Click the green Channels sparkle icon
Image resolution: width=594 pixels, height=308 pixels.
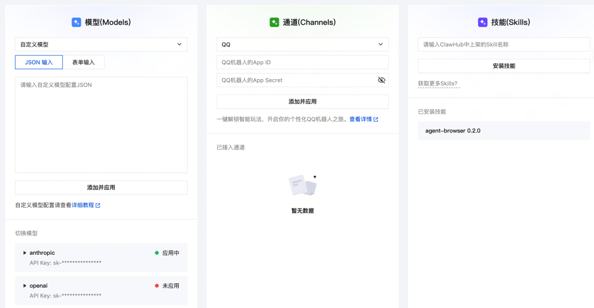(x=274, y=23)
